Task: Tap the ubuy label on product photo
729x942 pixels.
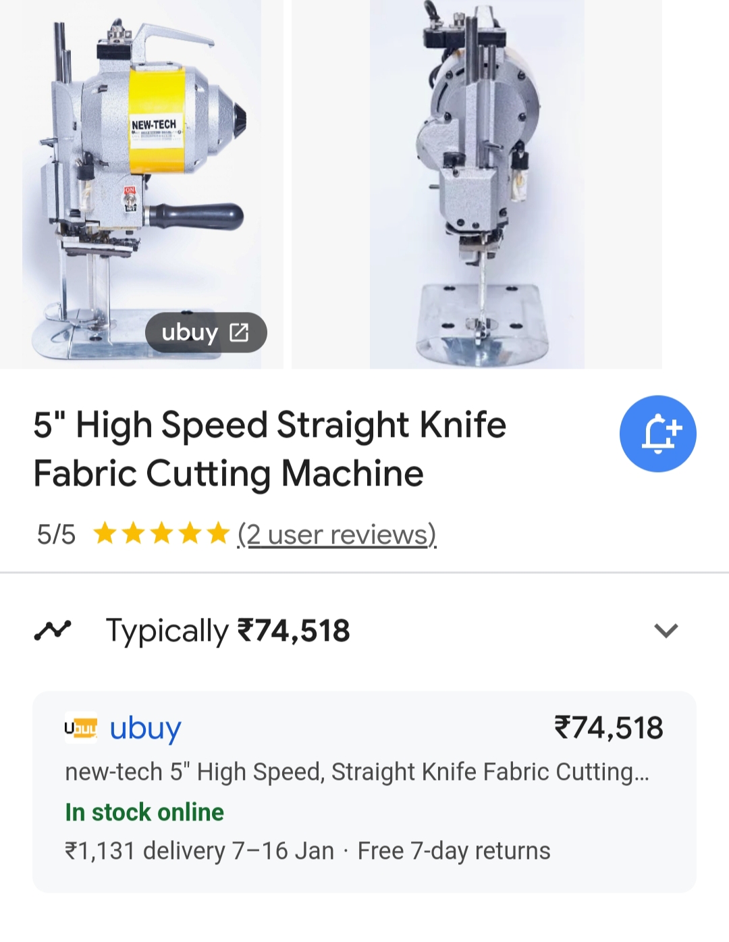Action: point(190,332)
